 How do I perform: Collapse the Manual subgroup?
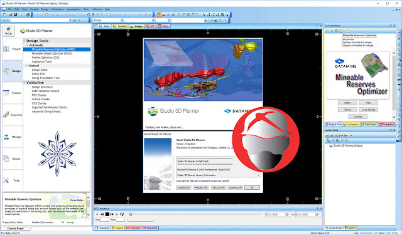[x=27, y=66]
